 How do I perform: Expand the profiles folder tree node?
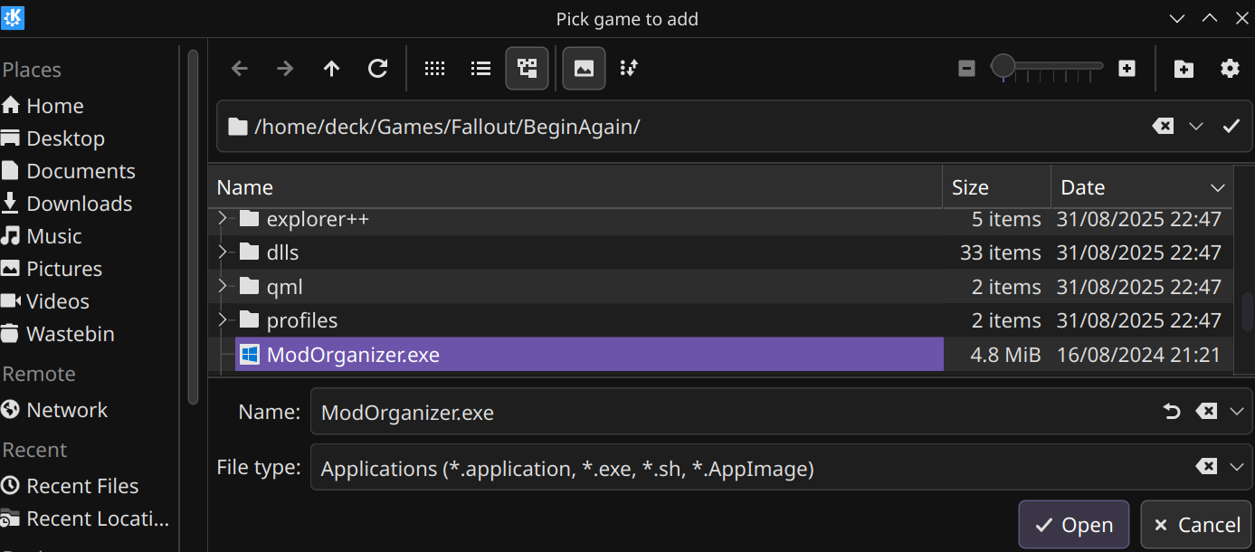(223, 320)
